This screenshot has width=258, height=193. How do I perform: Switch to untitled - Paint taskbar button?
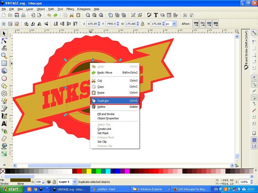(x=110, y=189)
